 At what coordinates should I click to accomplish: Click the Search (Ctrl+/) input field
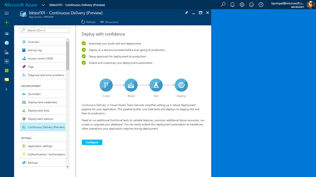(x=45, y=30)
